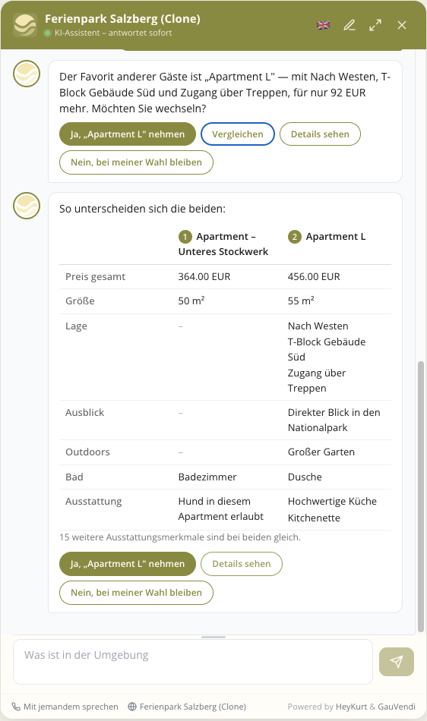
Task: Click the Dusche cell
Action: [x=305, y=477]
